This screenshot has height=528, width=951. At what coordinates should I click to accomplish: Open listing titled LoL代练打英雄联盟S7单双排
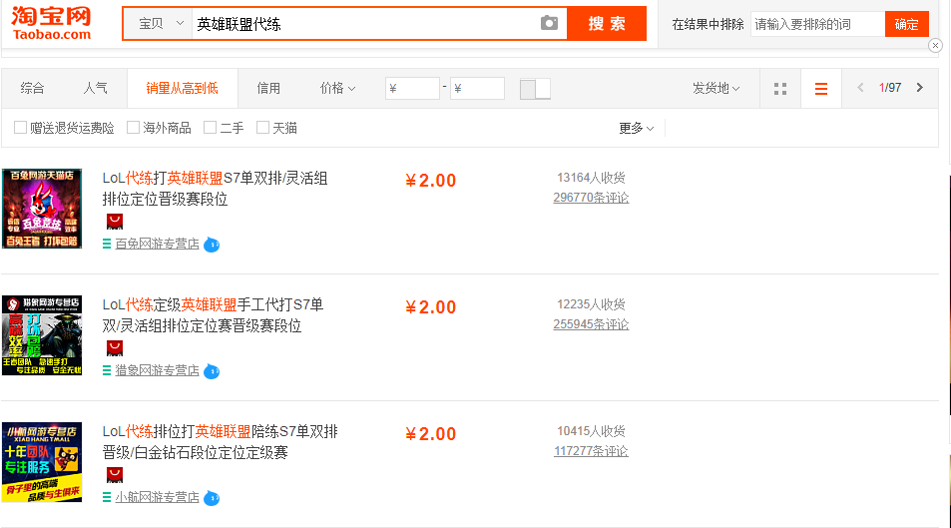click(x=216, y=189)
